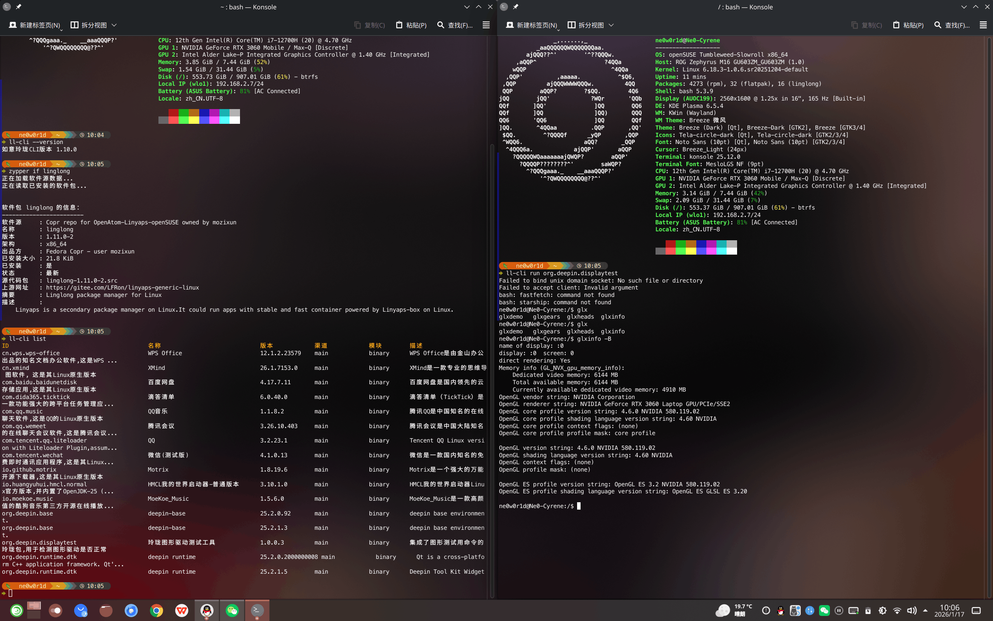Open audio volume tray icon
Image resolution: width=993 pixels, height=621 pixels.
point(912,610)
